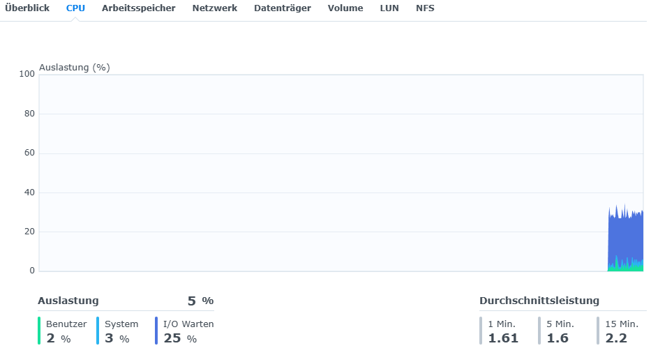
Task: Click the Durchschnittsleistung heading
Action: [x=539, y=301]
